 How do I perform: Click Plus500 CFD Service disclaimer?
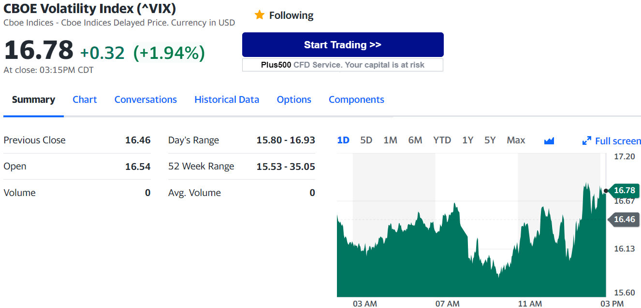(343, 65)
